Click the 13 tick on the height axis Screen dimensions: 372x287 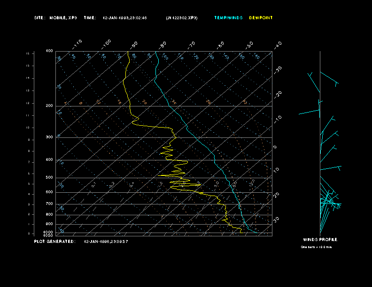(28, 91)
